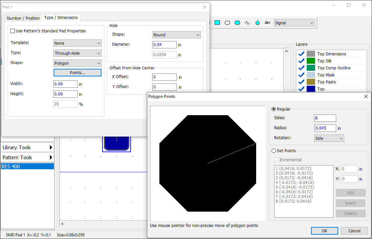This screenshot has height=239, width=372.
Task: Click Size=0.08x0.059 status bar entry
Action: point(71,235)
